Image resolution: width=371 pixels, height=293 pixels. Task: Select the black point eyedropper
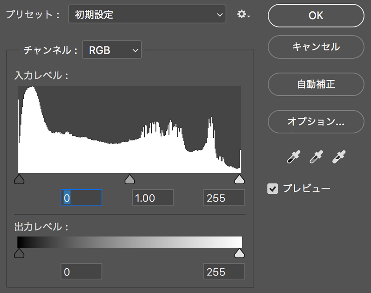click(293, 157)
